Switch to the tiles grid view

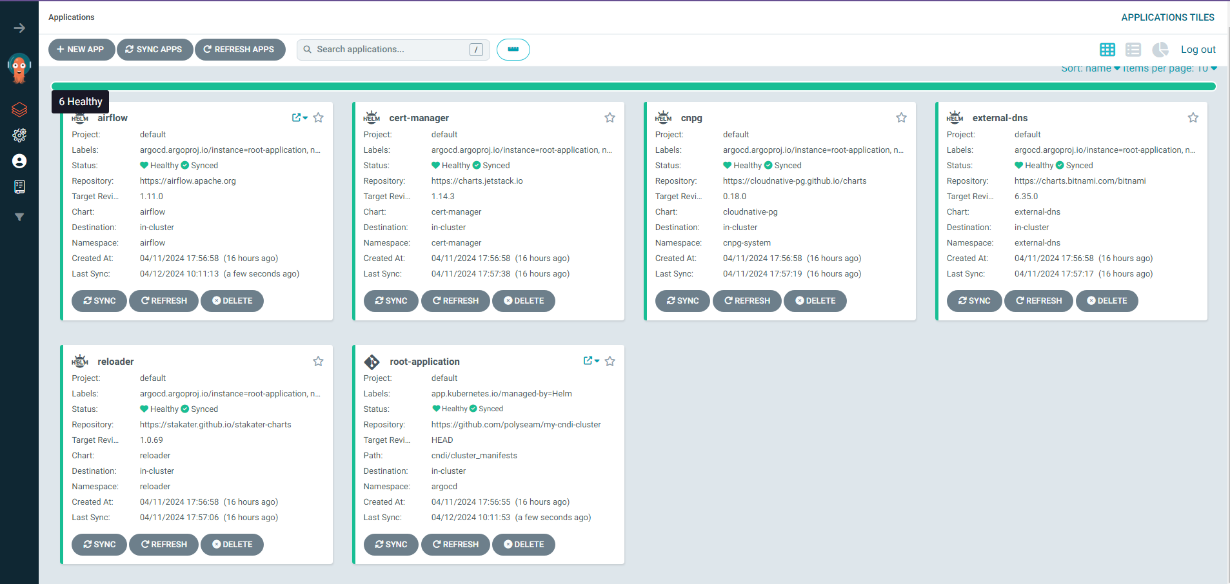(1107, 50)
